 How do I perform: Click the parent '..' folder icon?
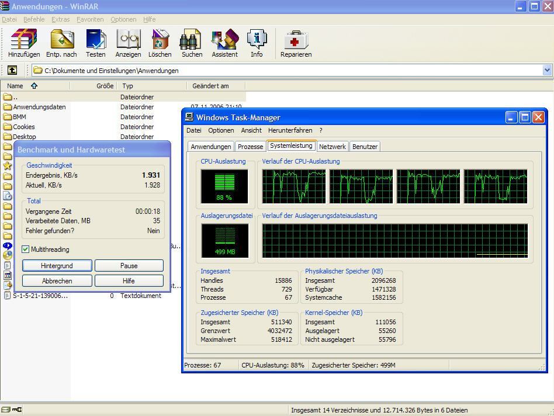pos(8,97)
